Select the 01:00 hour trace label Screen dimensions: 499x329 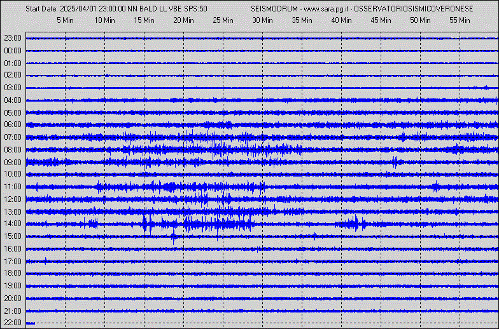[x=13, y=64]
